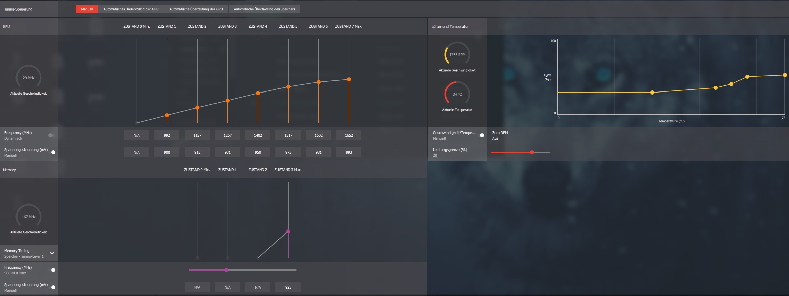Edit ZUSTAND 4 frequency field 1402
789x296 pixels.
(x=258, y=135)
